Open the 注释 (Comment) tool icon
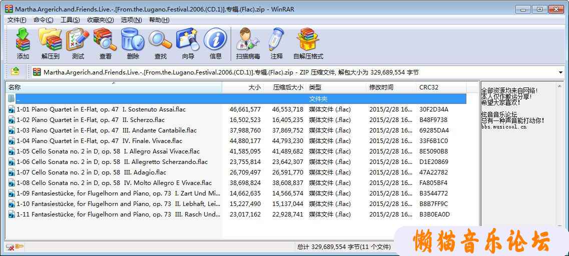569x256 pixels. 276,39
